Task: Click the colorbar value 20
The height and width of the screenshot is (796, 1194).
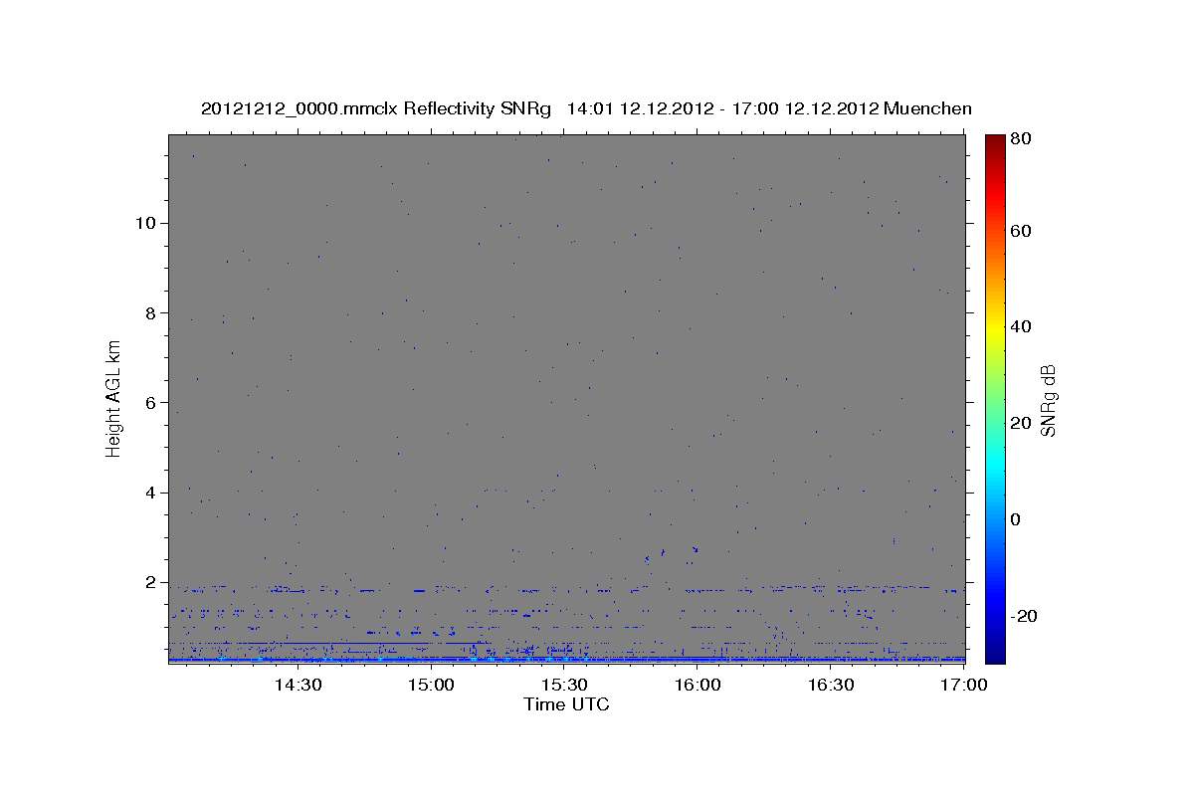Action: (x=1023, y=423)
